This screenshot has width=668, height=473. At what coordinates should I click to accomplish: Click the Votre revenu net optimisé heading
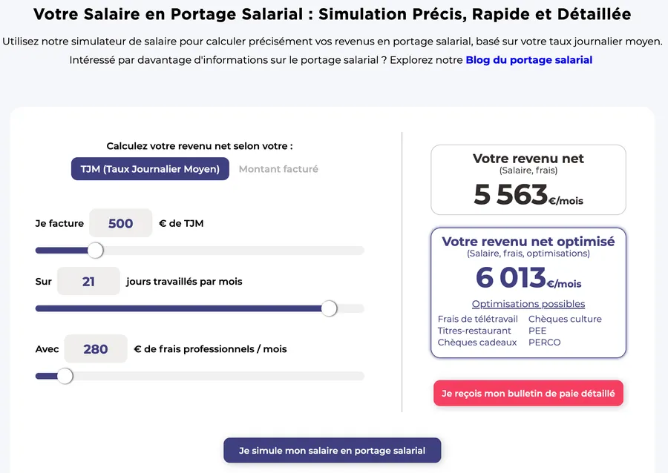pos(528,242)
